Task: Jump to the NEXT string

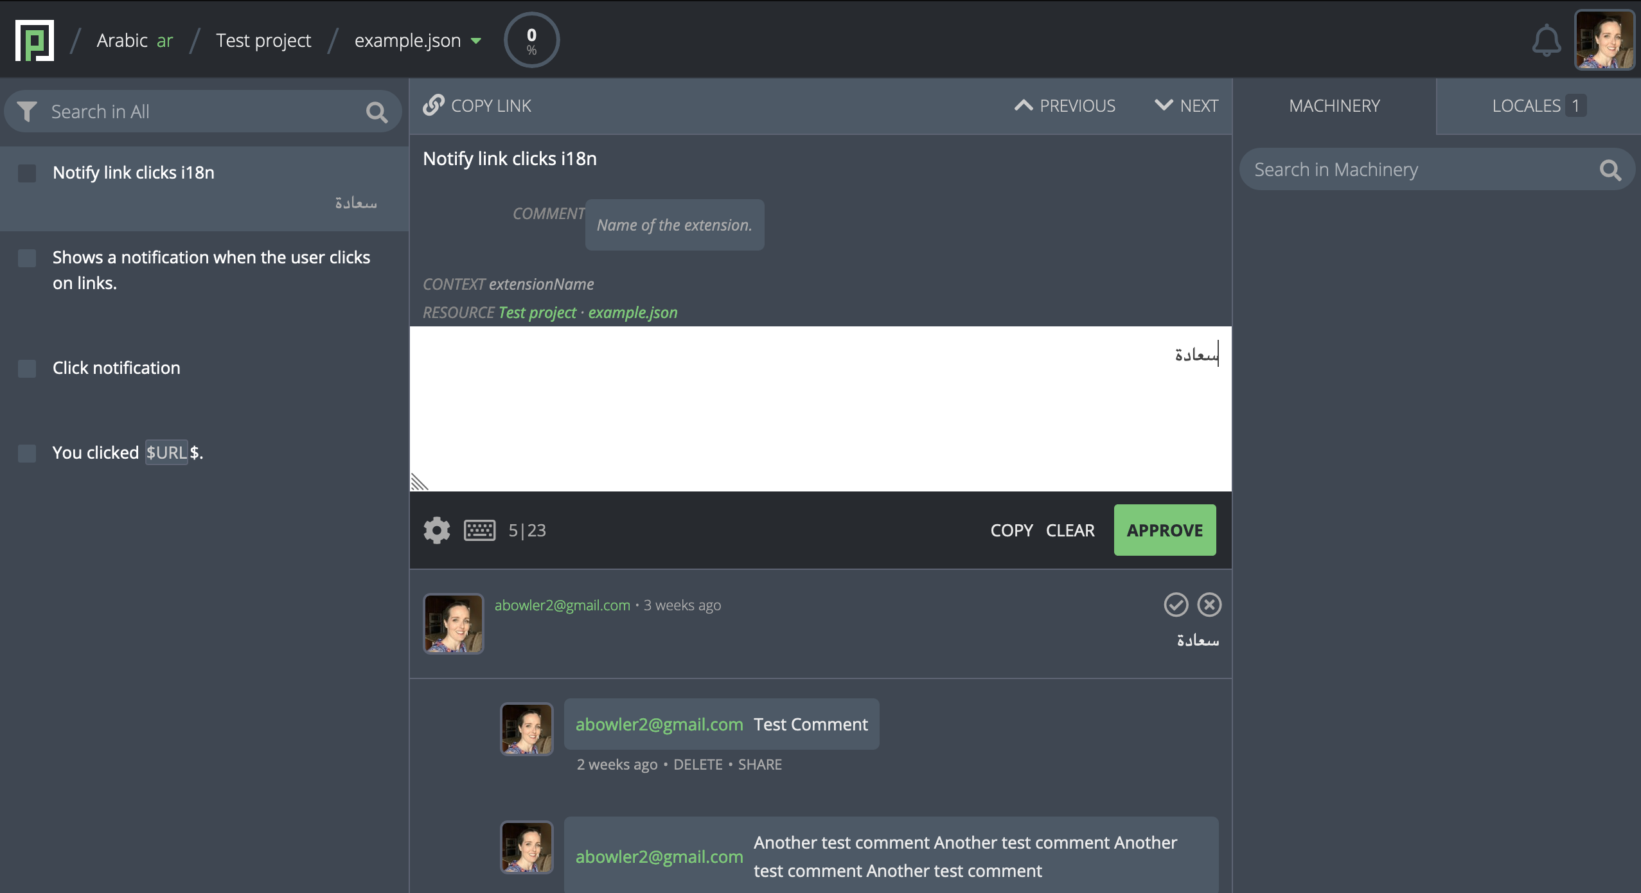Action: click(1186, 106)
